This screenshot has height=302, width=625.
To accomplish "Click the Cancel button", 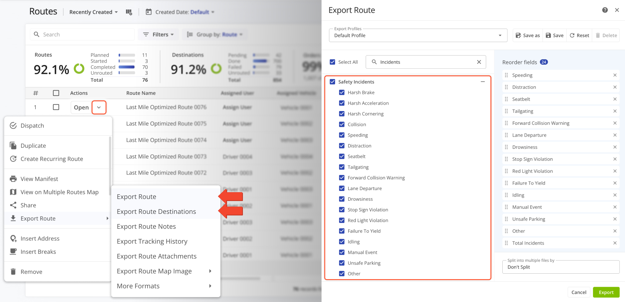I will tap(579, 292).
